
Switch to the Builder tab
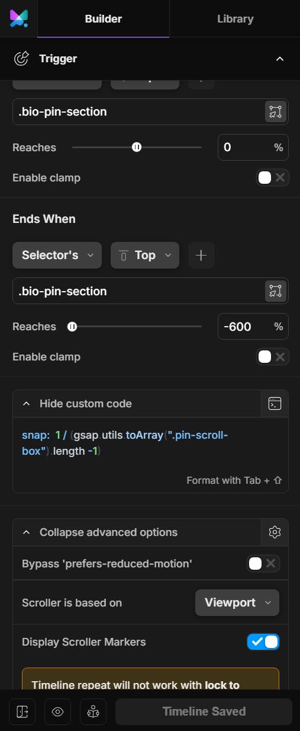pyautogui.click(x=104, y=19)
